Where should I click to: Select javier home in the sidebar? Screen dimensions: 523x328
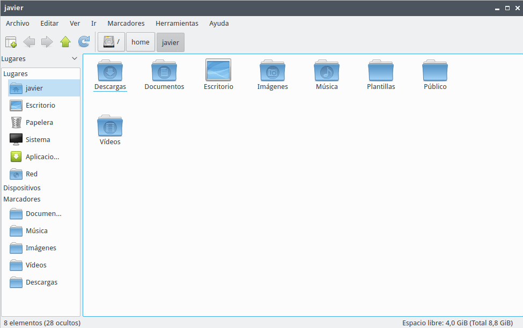click(44, 88)
